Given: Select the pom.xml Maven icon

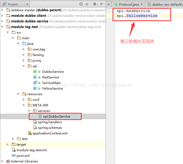Looking at the screenshot, I should [x=14, y=156].
